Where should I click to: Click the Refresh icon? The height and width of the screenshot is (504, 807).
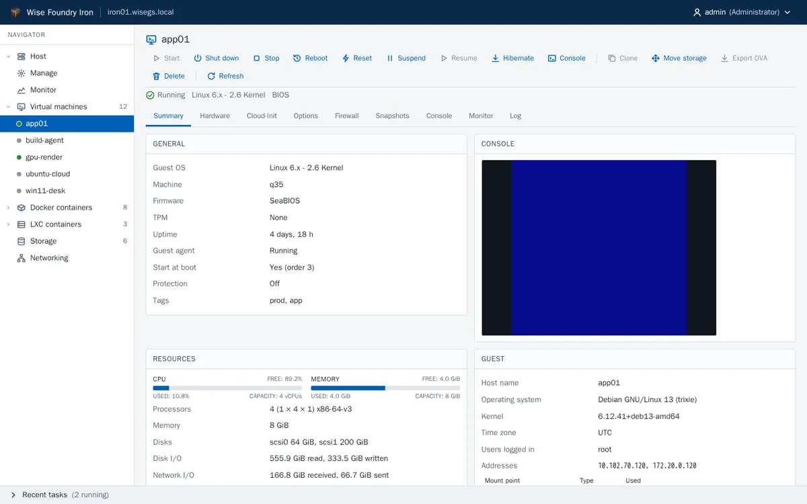pyautogui.click(x=211, y=77)
